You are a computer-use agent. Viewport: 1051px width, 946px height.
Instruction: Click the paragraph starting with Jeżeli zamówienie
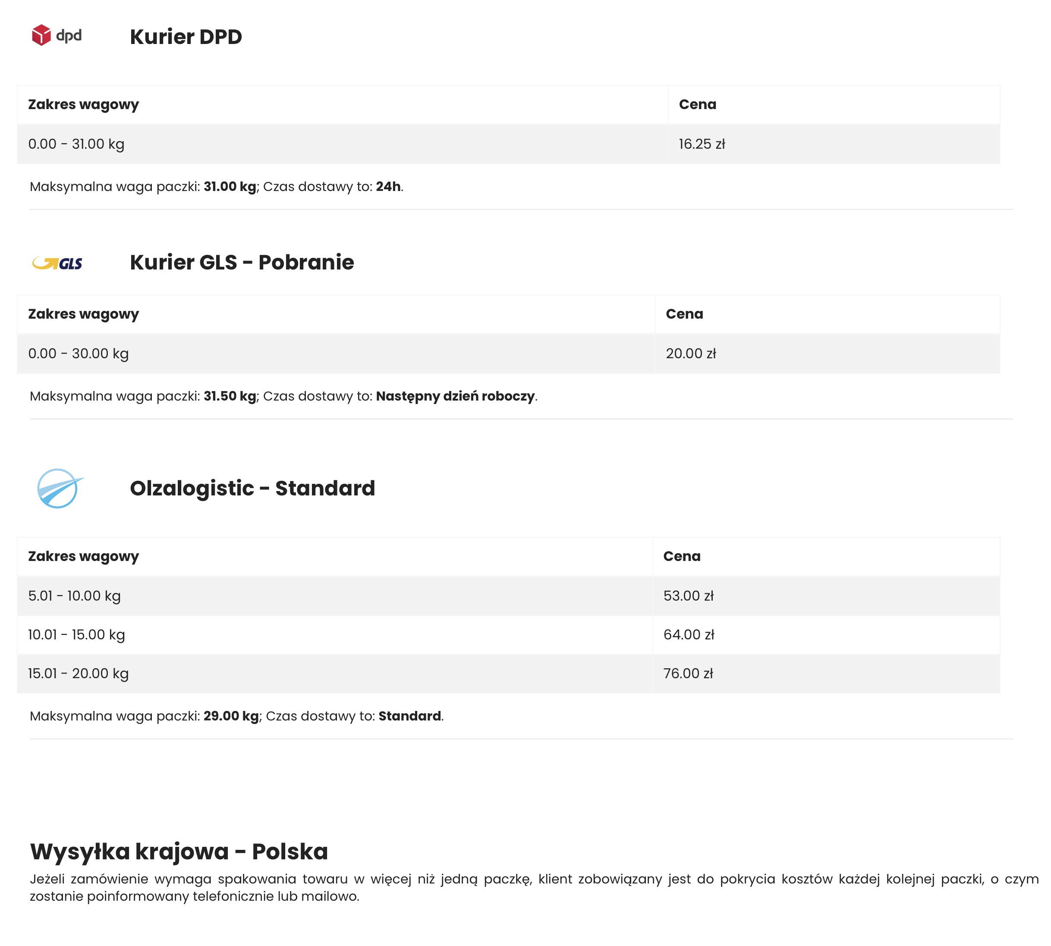(x=534, y=887)
